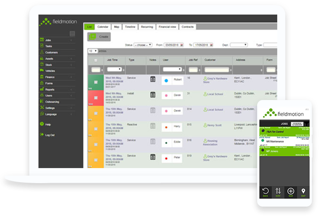Image resolution: width=319 pixels, height=216 pixels.
Task: Click the Log Out arrow icon
Action: 42,135
